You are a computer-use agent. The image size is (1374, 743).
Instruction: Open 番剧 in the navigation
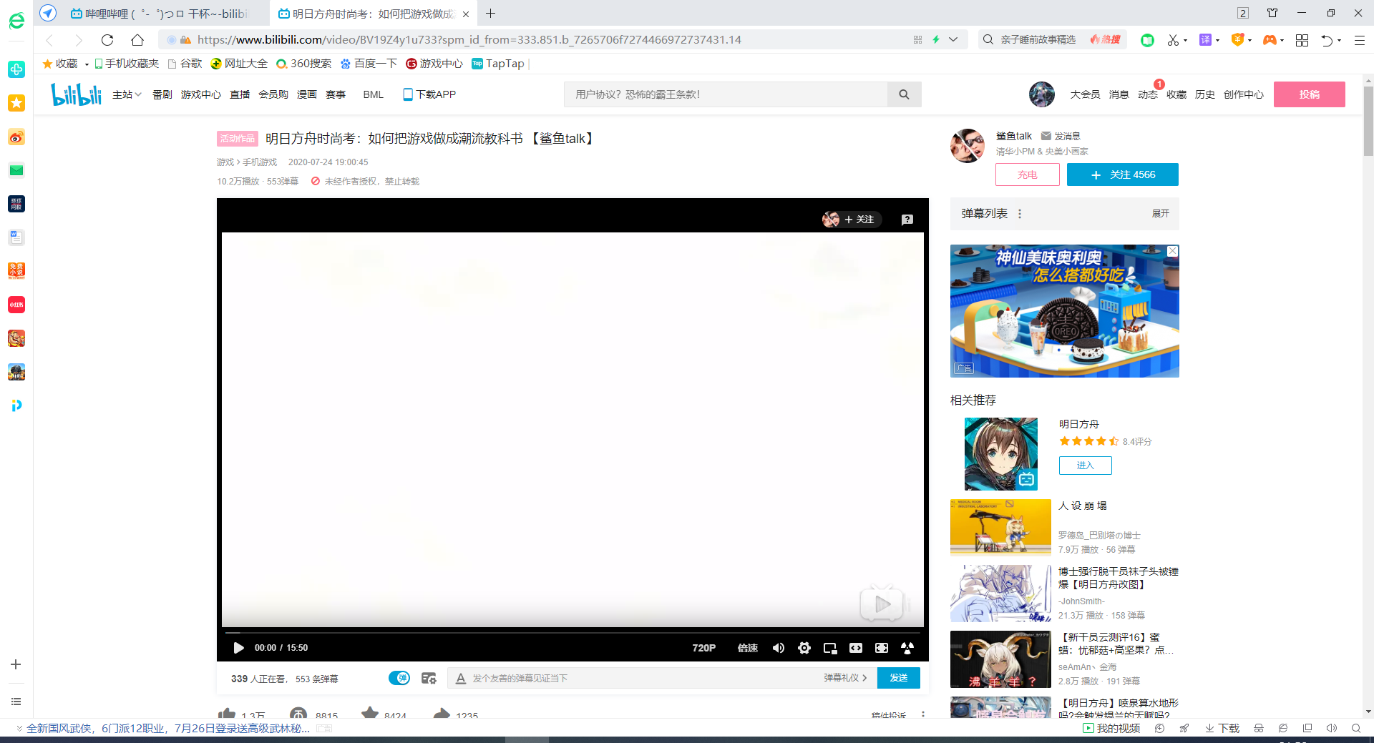click(x=162, y=94)
